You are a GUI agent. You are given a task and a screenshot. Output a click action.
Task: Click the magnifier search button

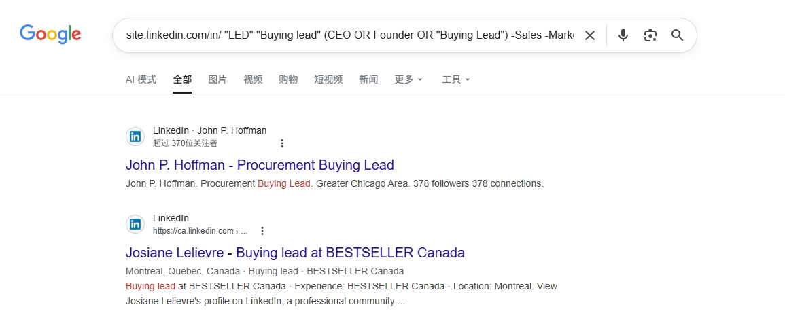[677, 35]
